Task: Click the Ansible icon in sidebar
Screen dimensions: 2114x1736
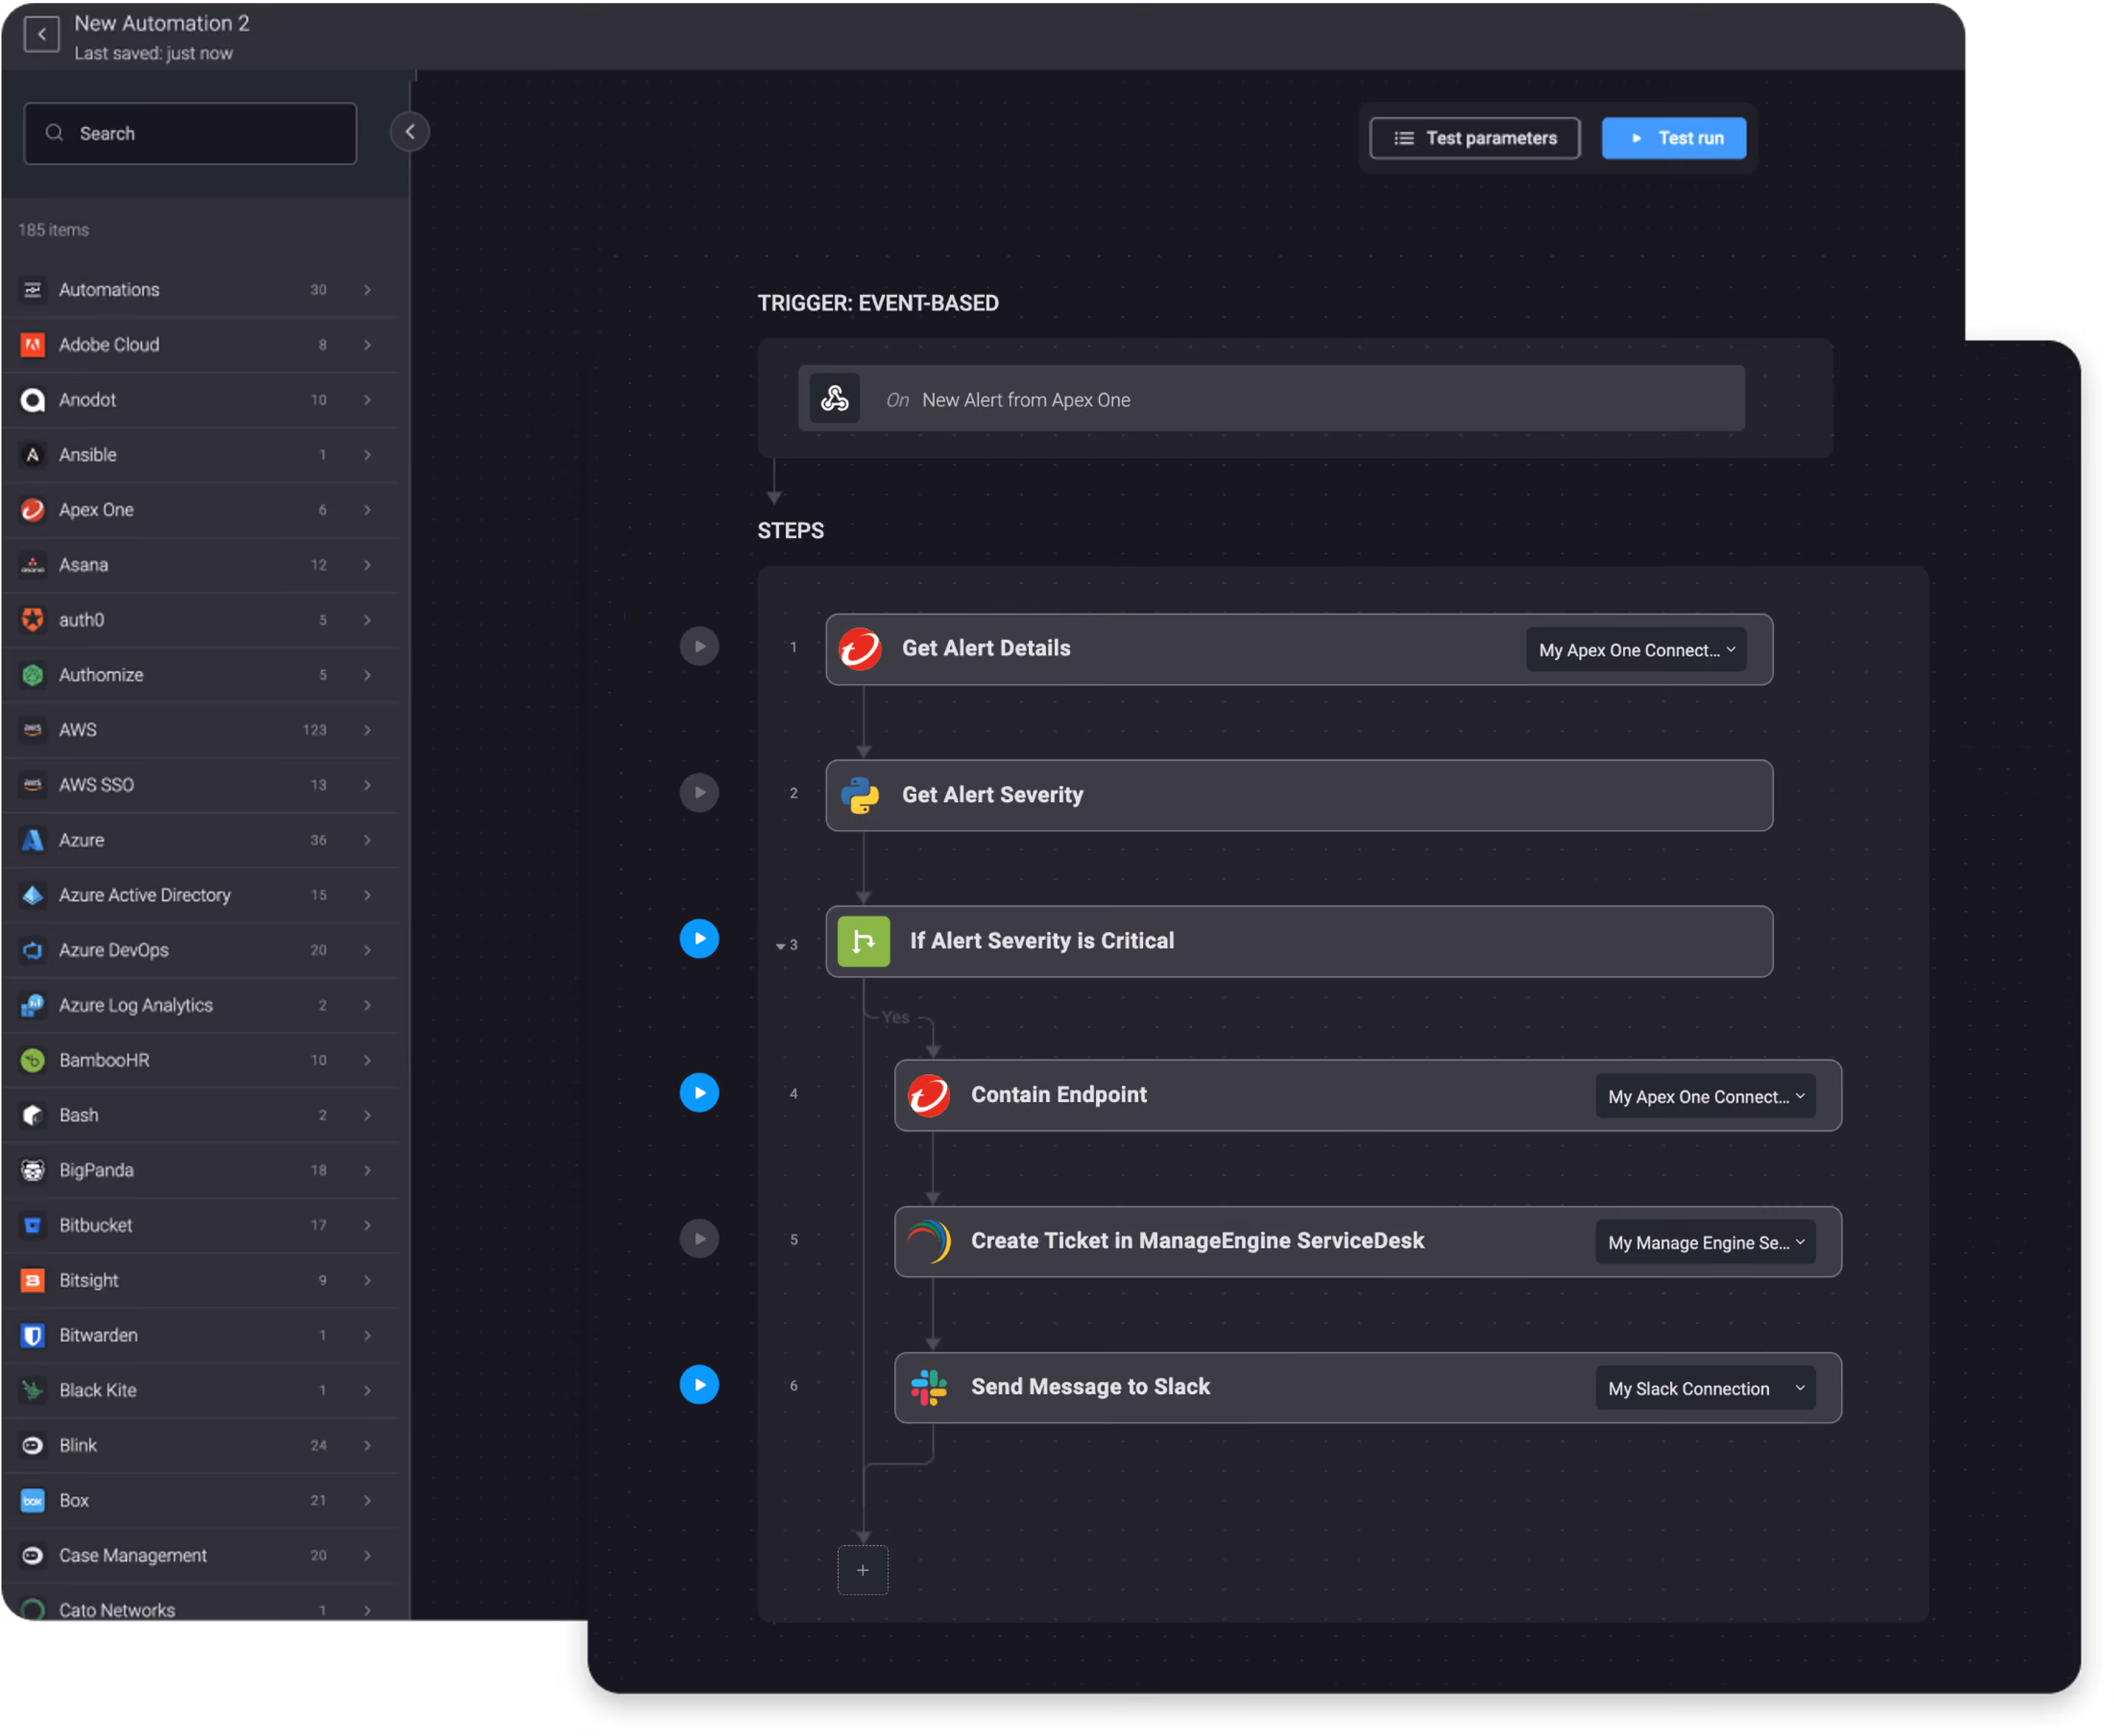Action: click(33, 455)
